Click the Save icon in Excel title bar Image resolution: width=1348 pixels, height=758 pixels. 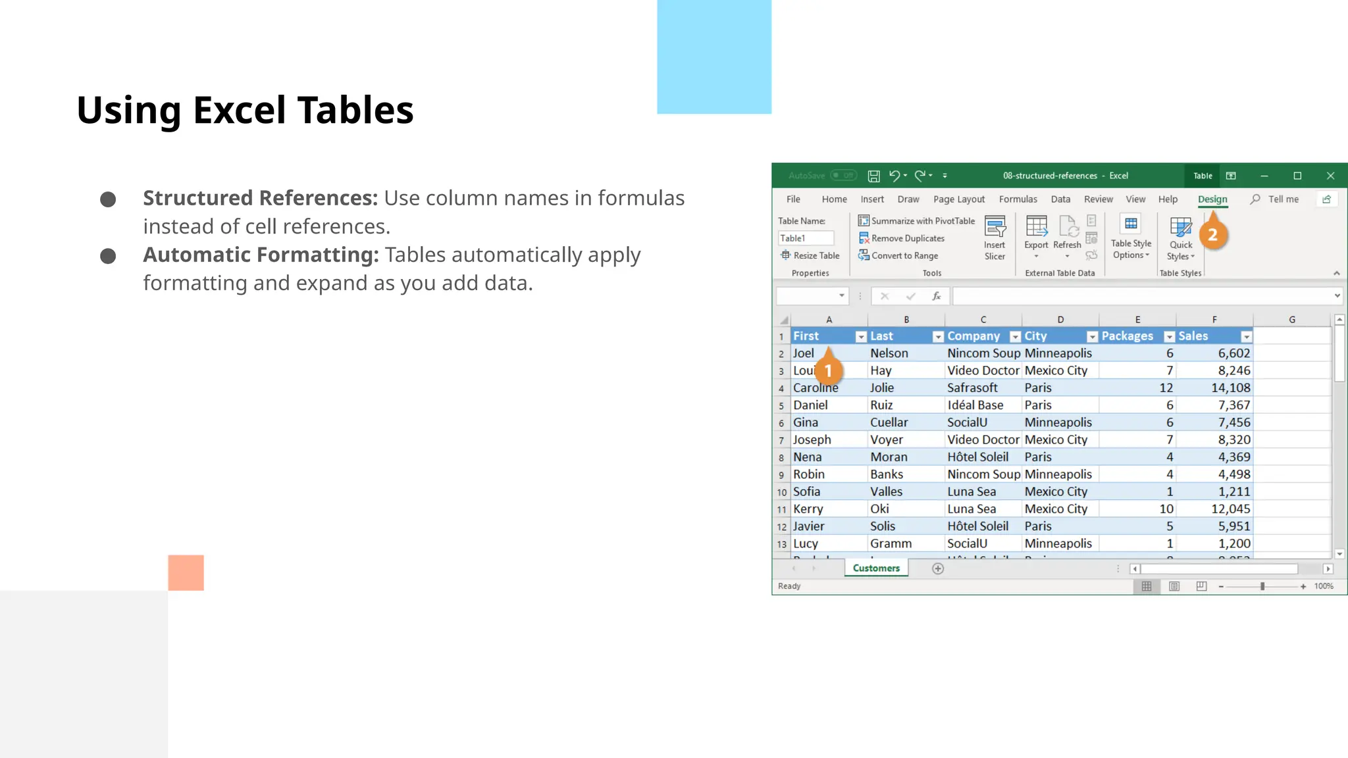pyautogui.click(x=873, y=176)
